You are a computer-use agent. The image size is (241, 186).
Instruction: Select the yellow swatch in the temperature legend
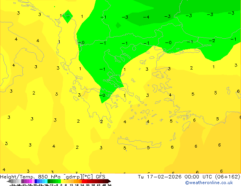(x=62, y=181)
